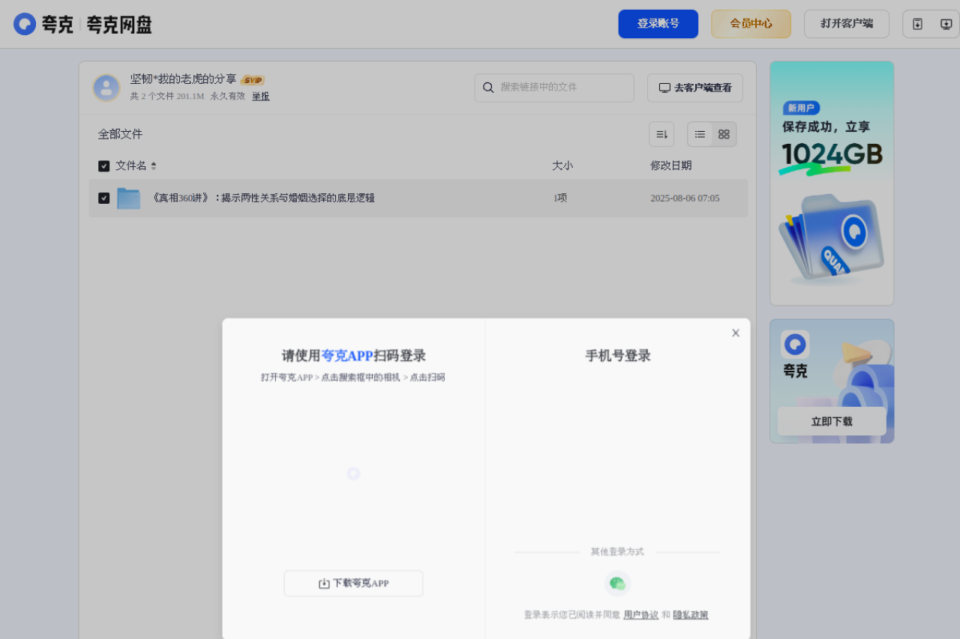
Task: Click the 下载夸克APP button
Action: coord(353,583)
